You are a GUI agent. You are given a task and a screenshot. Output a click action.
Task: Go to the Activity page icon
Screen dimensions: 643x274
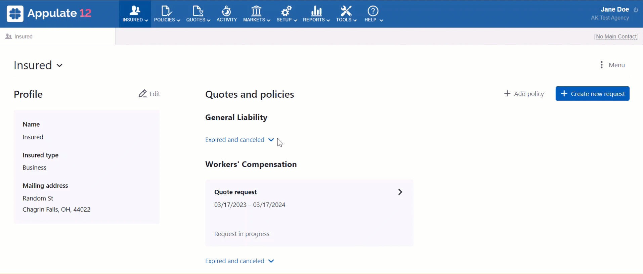[226, 11]
